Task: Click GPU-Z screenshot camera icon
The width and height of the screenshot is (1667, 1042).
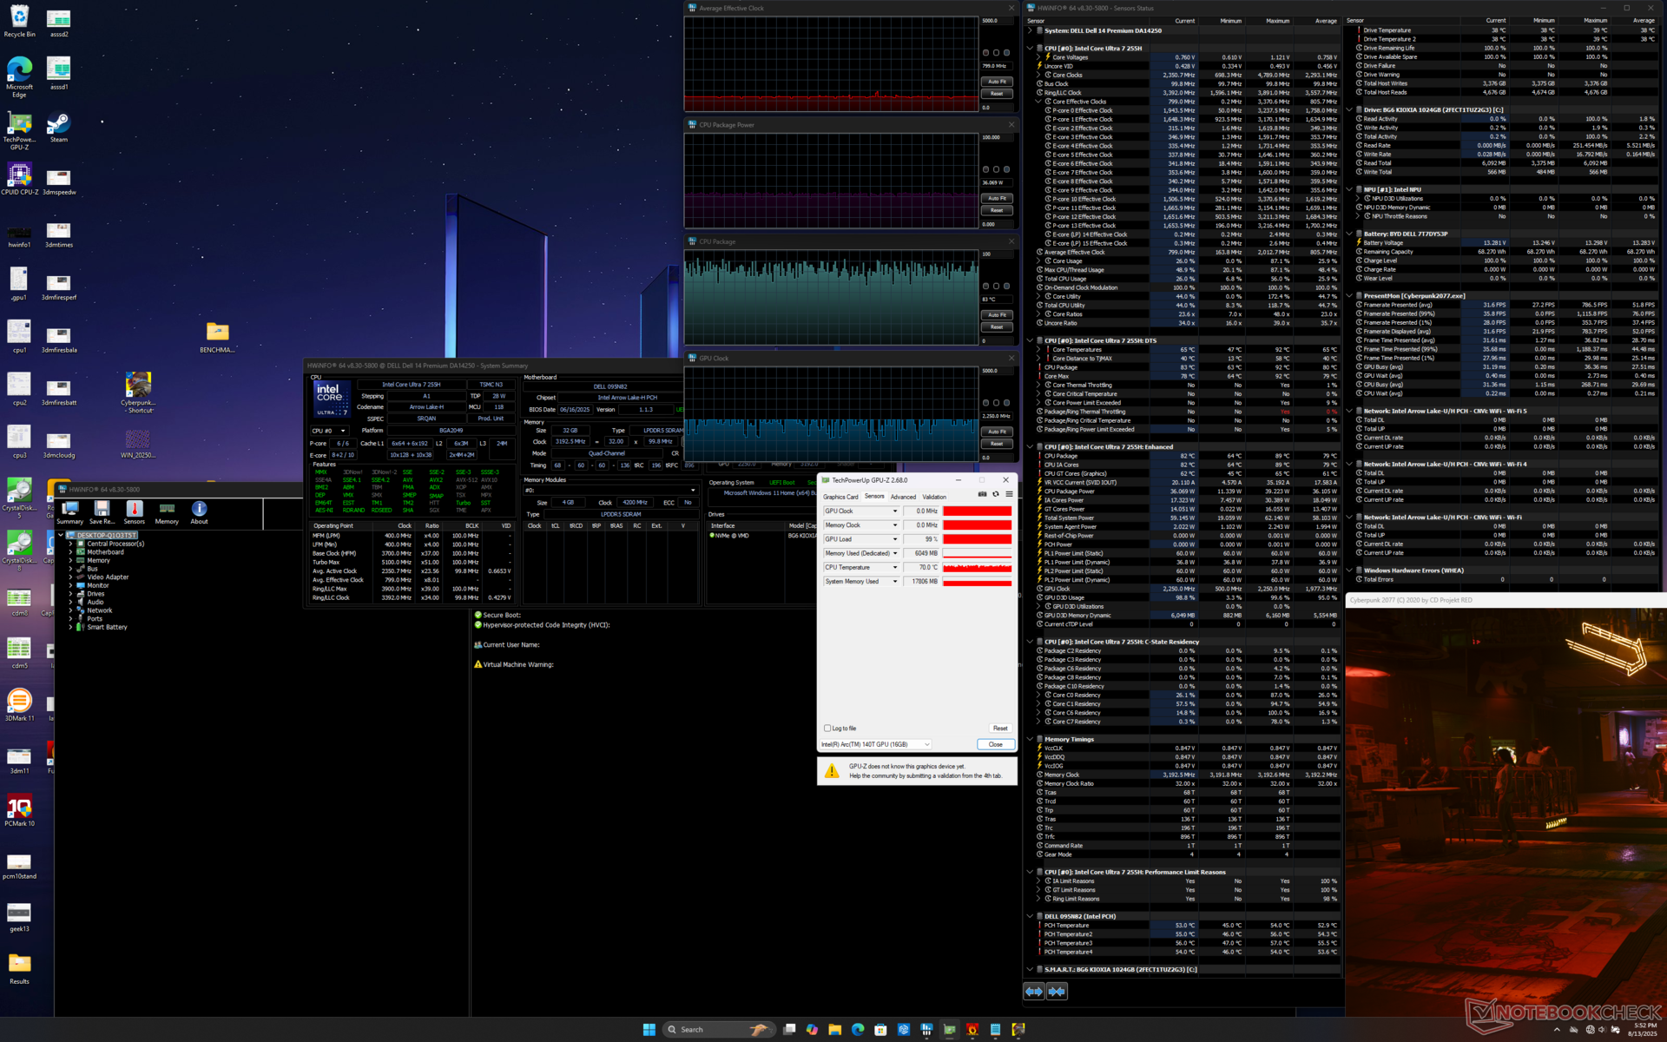Action: click(x=982, y=494)
